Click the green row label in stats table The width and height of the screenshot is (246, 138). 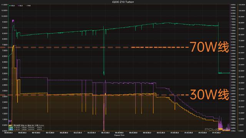coord(11,128)
